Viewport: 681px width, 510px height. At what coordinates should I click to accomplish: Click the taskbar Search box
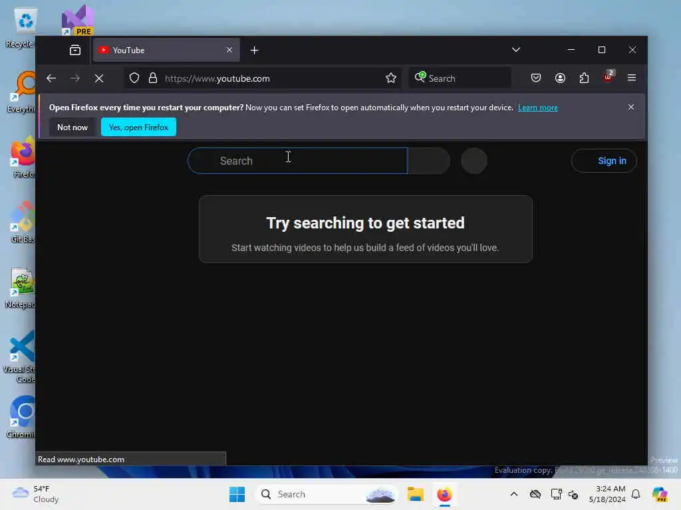click(326, 494)
